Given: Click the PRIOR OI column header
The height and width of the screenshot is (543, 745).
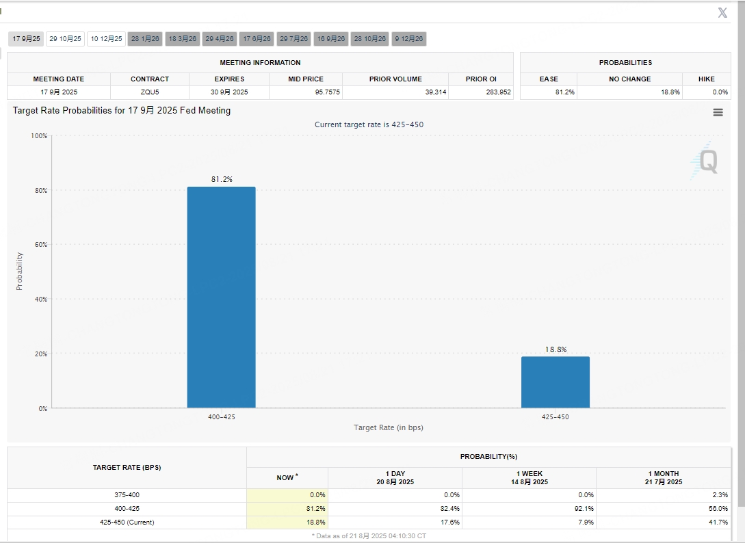Looking at the screenshot, I should (x=481, y=79).
